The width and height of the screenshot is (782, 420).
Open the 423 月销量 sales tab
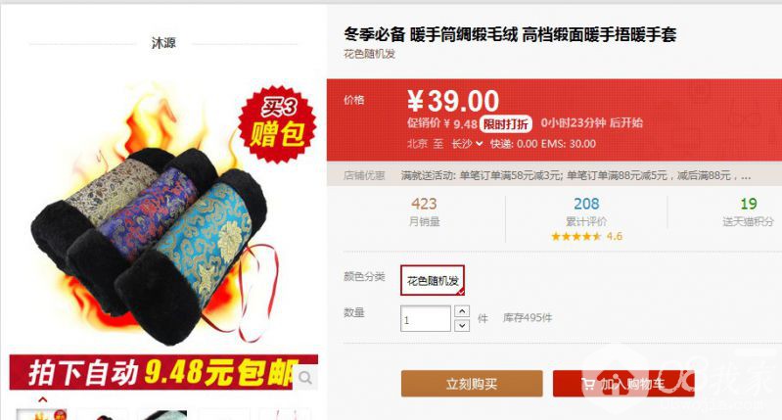(x=424, y=211)
